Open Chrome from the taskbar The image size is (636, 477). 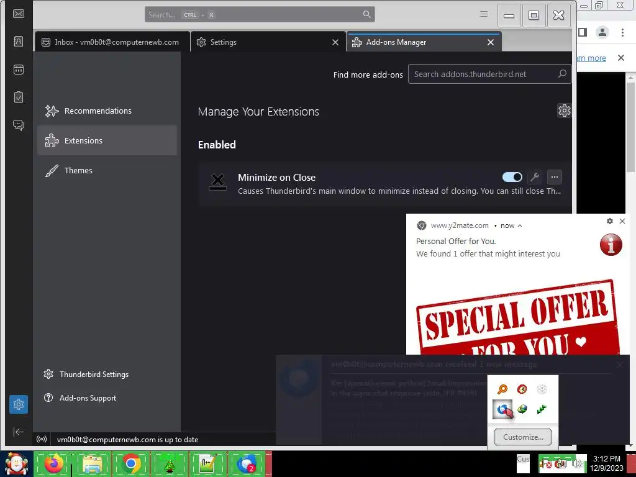(x=131, y=463)
